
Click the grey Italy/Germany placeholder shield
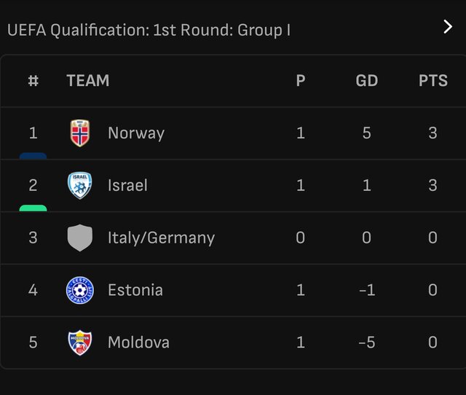click(79, 238)
